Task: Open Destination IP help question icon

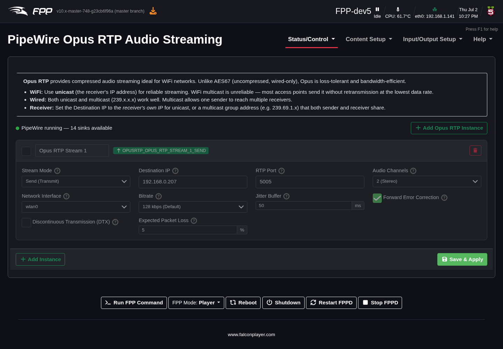Action: (175, 171)
